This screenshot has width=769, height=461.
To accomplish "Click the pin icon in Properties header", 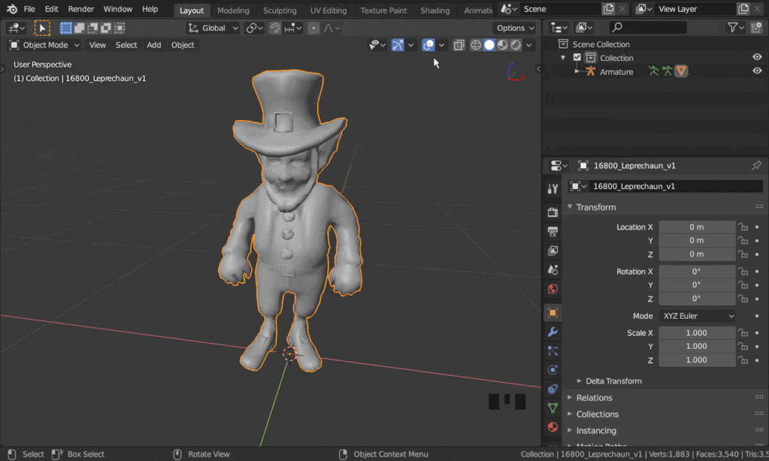I will coord(756,165).
